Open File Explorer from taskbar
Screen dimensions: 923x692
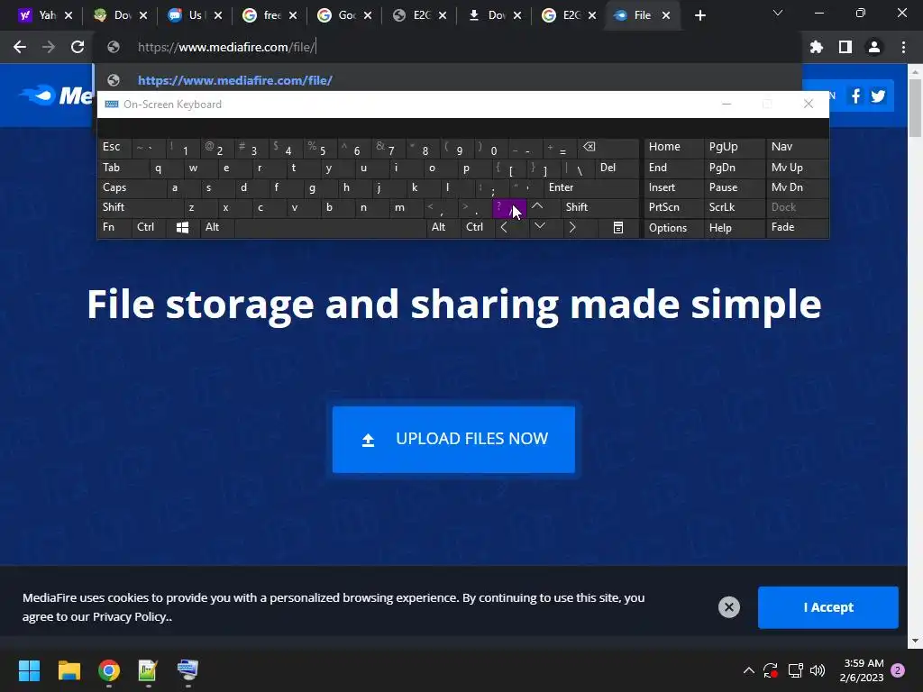[69, 670]
